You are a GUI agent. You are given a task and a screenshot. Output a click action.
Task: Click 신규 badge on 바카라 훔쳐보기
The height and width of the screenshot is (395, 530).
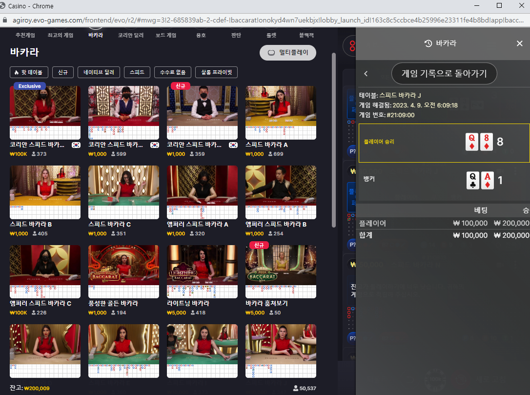[259, 245]
